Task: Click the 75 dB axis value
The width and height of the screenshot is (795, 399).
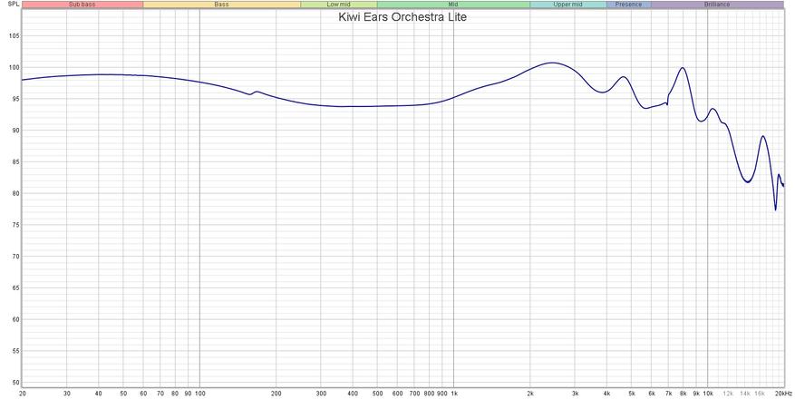Action: (x=15, y=225)
